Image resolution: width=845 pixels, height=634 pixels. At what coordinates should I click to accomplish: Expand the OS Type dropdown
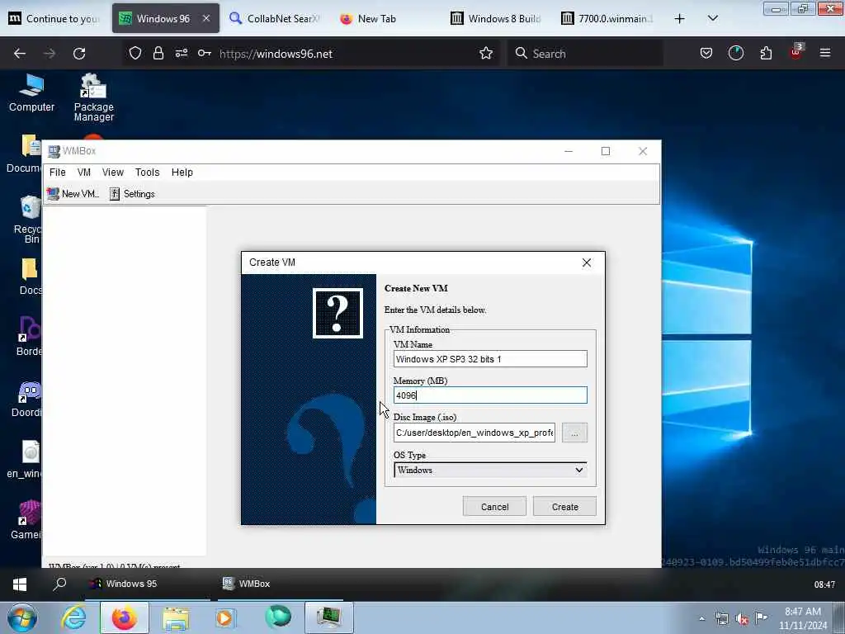pos(490,470)
